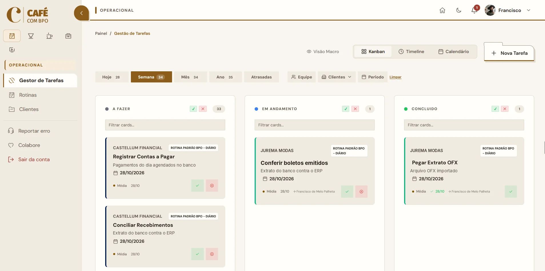The image size is (545, 271).
Task: Collapse the sidebar with the chevron button
Action: point(81,13)
